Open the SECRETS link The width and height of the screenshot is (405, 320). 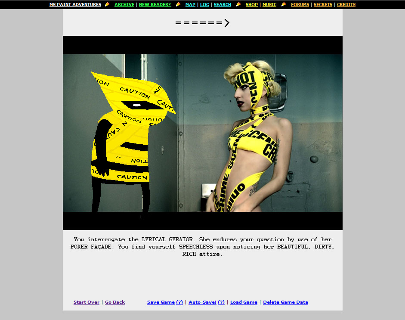323,5
